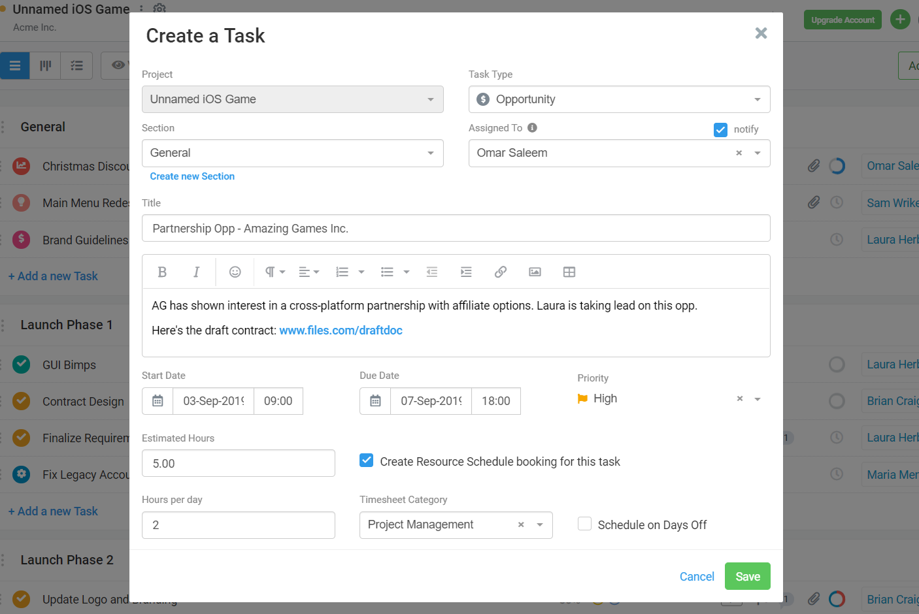The width and height of the screenshot is (919, 614).
Task: Open the Start Date calendar picker
Action: [x=157, y=400]
